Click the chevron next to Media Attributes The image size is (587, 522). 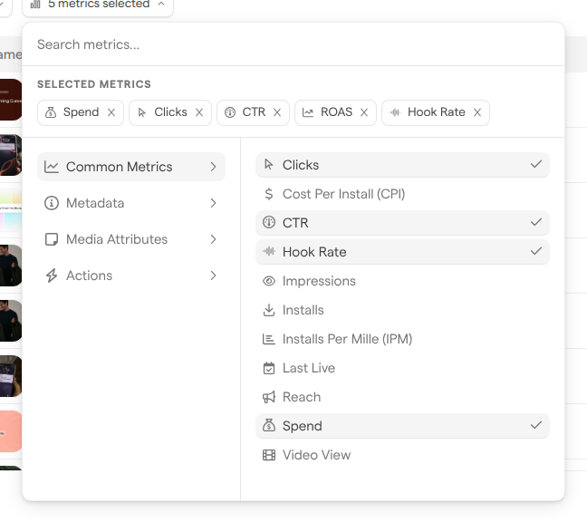pos(213,239)
